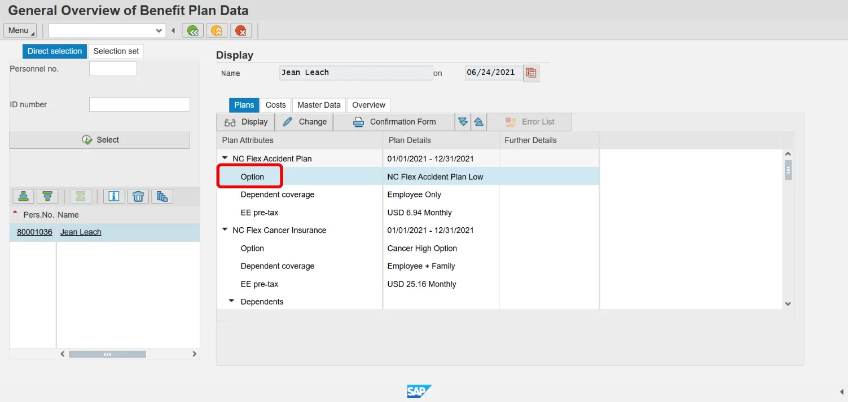Screen dimensions: 848x402
Task: Switch to the Costs tab
Action: click(276, 105)
